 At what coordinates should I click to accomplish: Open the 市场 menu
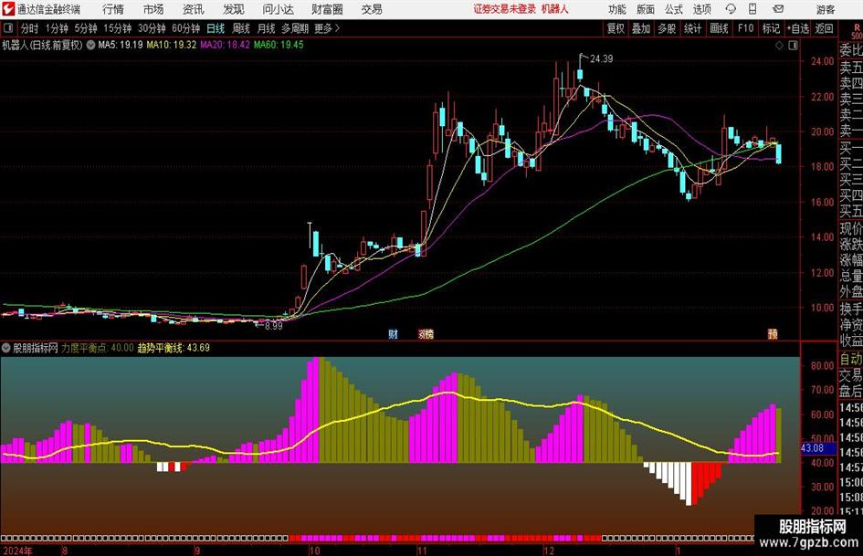point(153,9)
